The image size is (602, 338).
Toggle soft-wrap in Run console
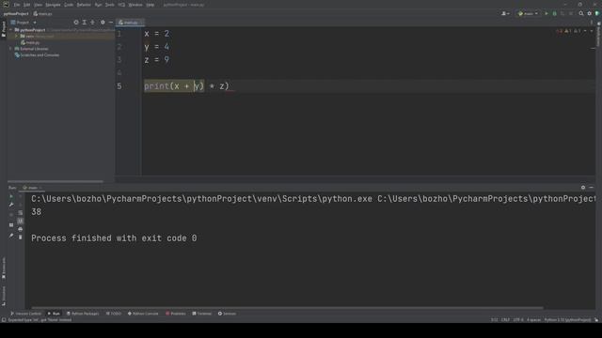[21, 213]
